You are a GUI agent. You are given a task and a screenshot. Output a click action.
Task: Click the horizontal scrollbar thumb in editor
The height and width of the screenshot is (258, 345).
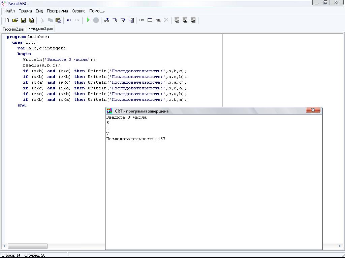click(x=27, y=246)
